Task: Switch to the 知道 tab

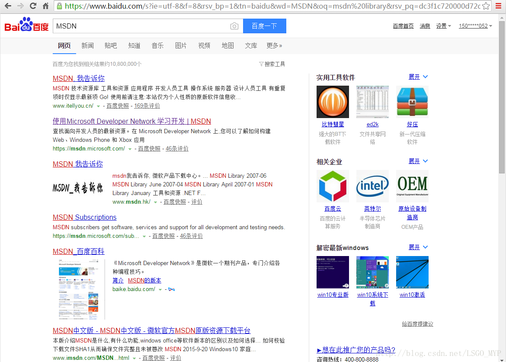Action: [x=134, y=45]
